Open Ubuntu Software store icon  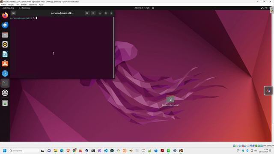(x=5, y=64)
